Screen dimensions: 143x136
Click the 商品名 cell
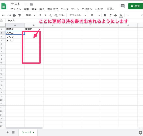(x=15, y=29)
